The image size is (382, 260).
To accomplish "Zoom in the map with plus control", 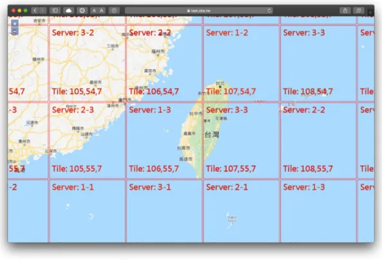I will coord(15,24).
